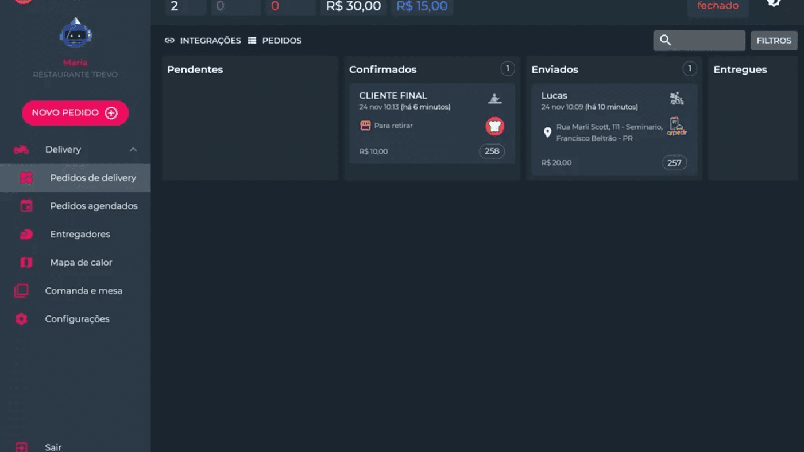Click the integrations chain link icon
Image resolution: width=804 pixels, height=452 pixels.
click(x=169, y=41)
